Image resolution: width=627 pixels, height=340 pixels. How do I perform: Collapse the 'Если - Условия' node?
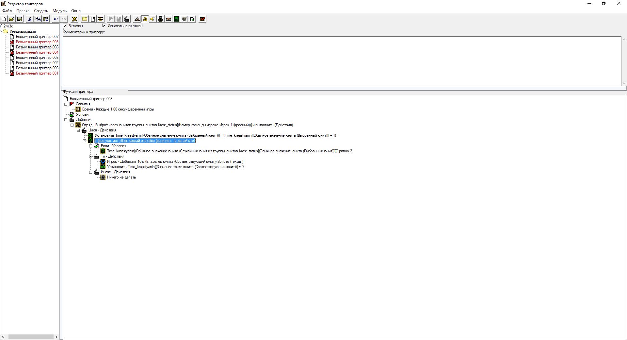pyautogui.click(x=90, y=146)
